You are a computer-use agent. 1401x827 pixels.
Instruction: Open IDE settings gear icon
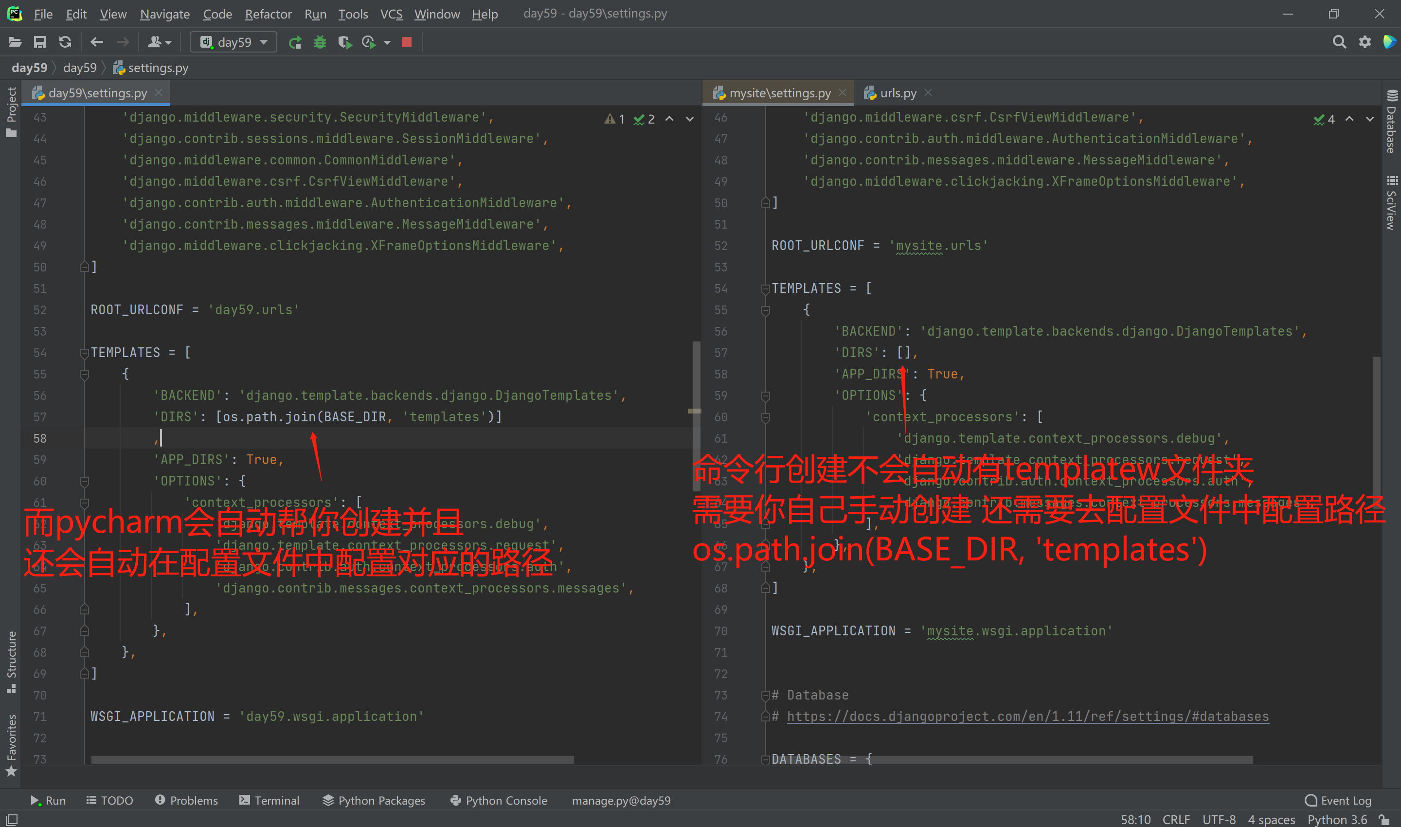tap(1365, 42)
